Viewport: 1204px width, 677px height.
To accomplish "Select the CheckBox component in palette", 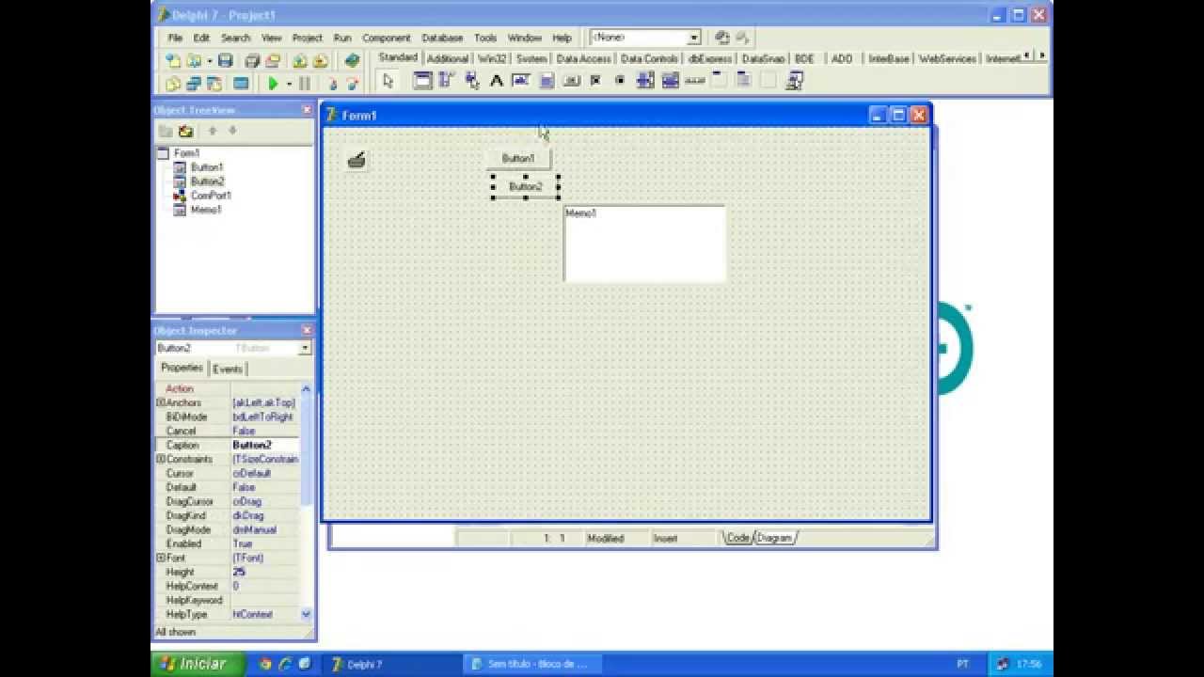I will [x=595, y=81].
